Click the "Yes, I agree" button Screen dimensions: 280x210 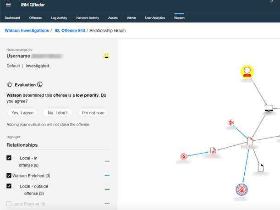23,113
